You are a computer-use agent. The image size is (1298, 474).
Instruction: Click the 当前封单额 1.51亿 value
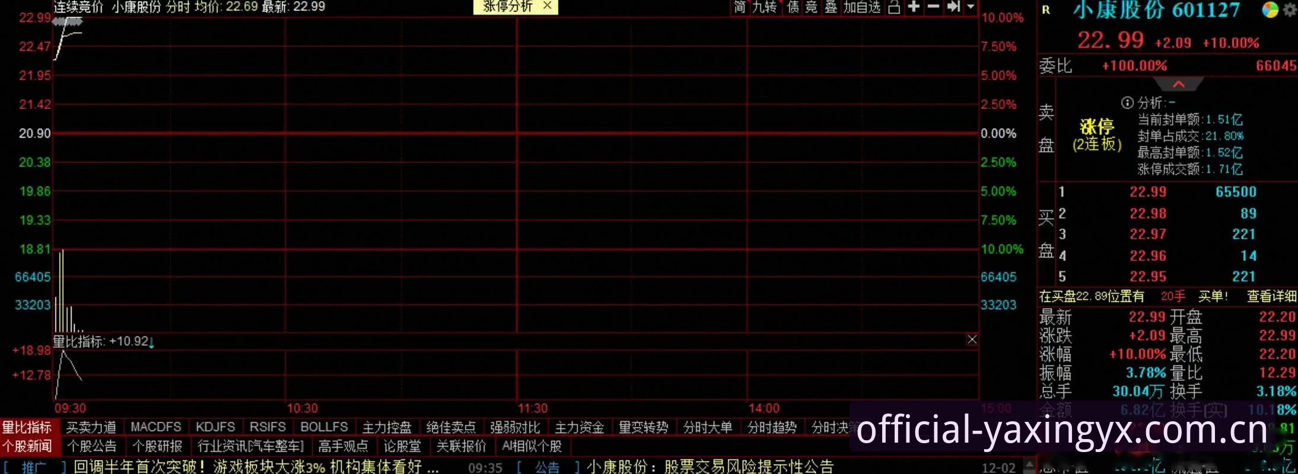[1224, 120]
